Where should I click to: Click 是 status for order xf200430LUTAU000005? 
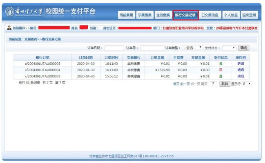point(221,64)
